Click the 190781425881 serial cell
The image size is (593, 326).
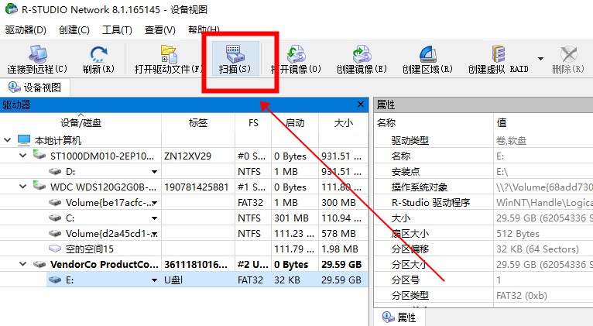tap(197, 187)
